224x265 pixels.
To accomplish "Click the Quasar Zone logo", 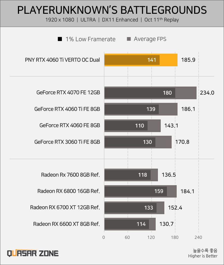I will pyautogui.click(x=33, y=253).
